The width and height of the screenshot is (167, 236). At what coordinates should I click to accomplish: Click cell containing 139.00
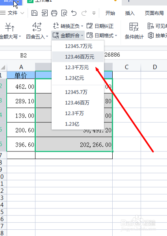[x=21, y=115]
